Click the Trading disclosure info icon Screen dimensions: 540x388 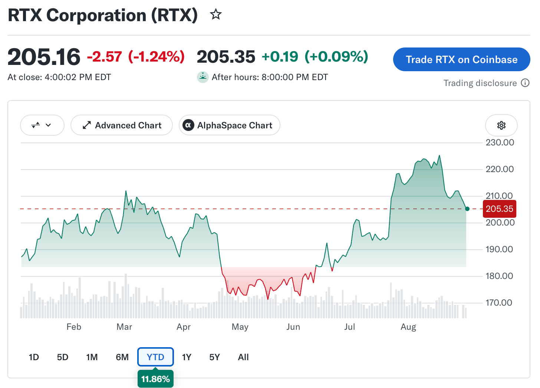coord(525,83)
